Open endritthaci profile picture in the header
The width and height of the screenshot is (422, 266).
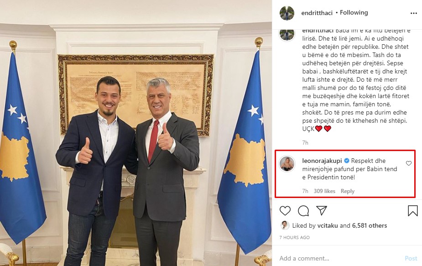coord(287,13)
